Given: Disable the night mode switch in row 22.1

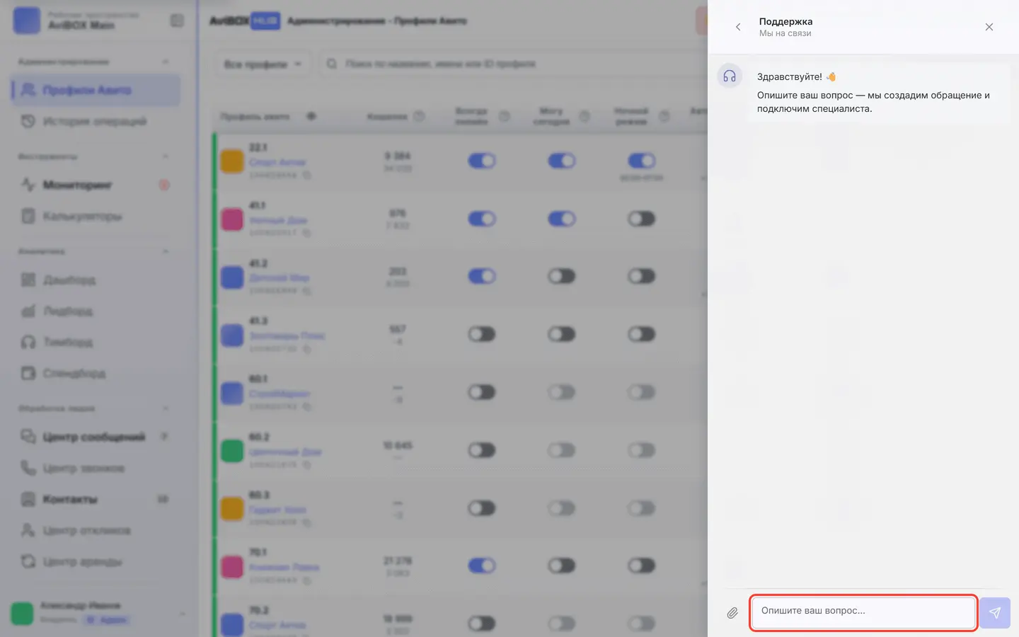Looking at the screenshot, I should 642,161.
